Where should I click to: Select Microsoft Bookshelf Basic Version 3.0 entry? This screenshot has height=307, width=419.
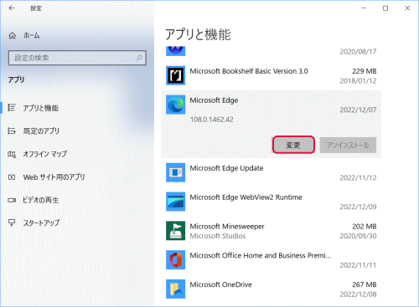point(271,75)
